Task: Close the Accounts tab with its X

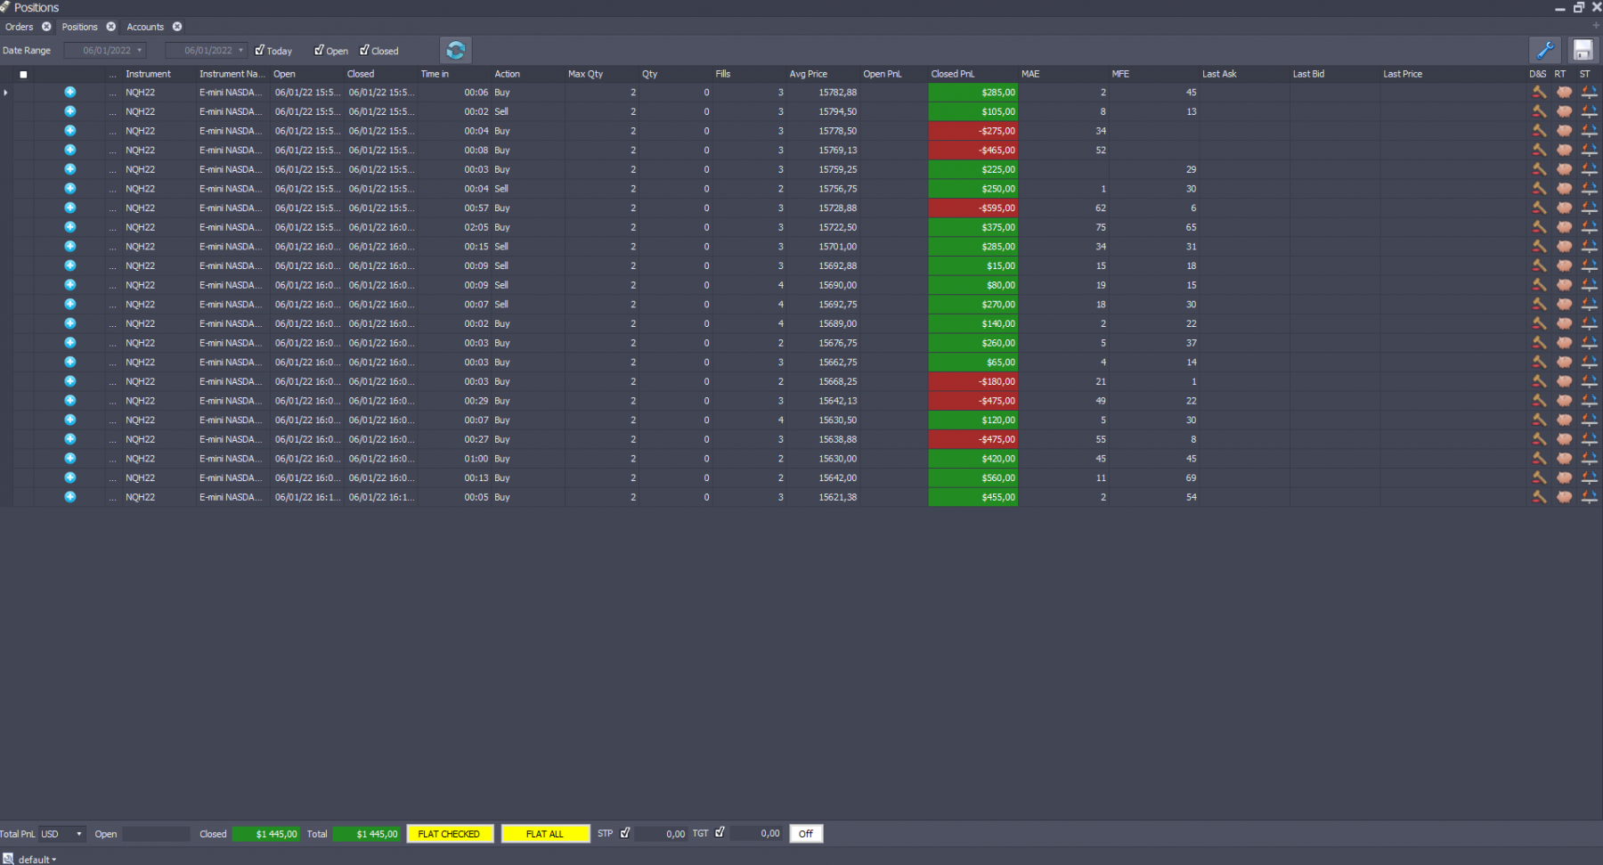Action: (177, 27)
